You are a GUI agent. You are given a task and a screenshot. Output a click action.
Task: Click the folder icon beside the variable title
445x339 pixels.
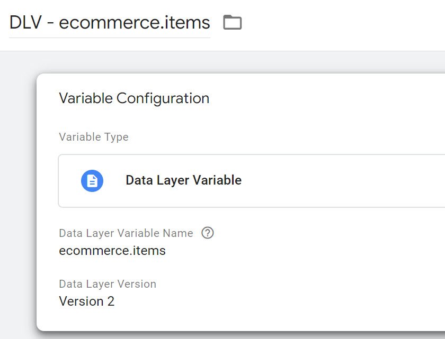click(232, 23)
